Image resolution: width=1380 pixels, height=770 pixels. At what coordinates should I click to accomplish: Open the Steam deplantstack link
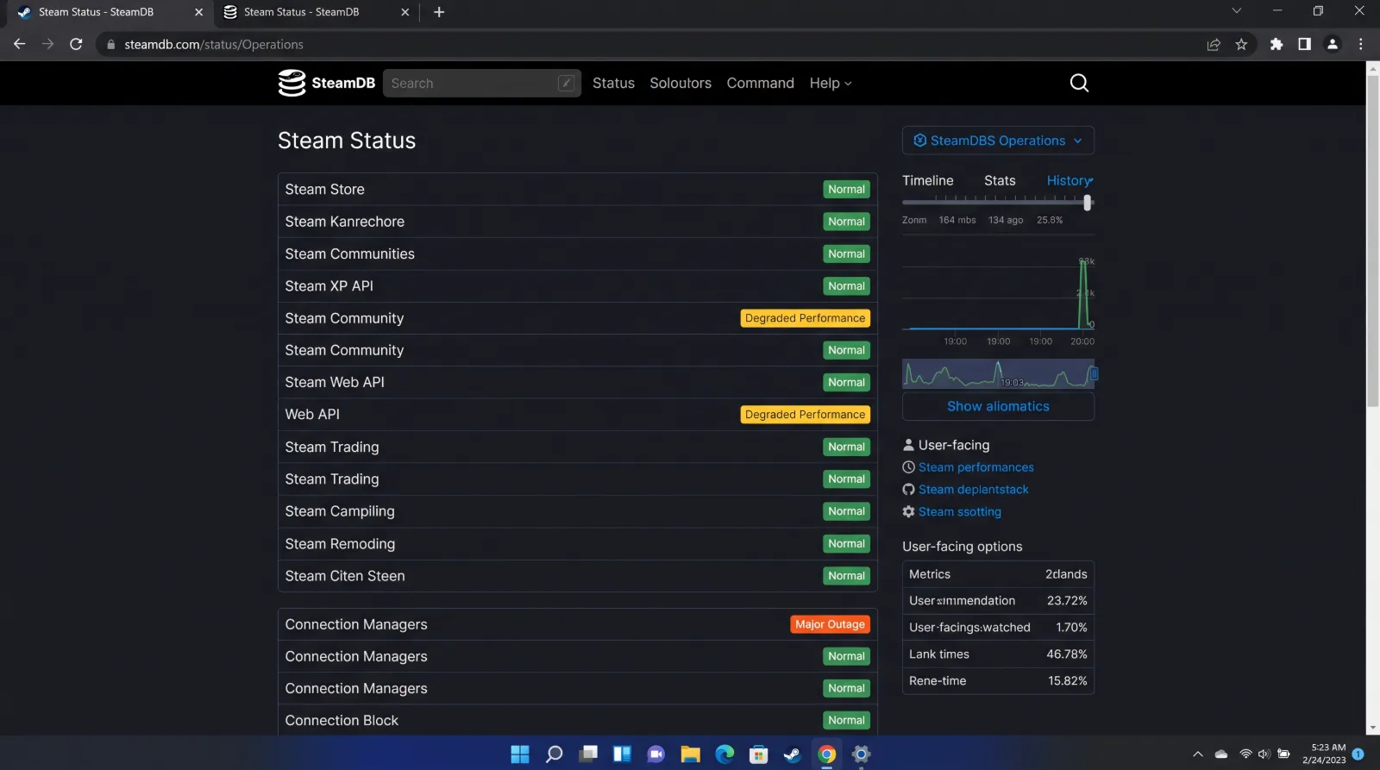point(974,489)
